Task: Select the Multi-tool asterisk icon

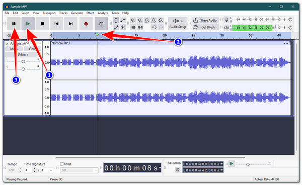Action: coord(123,27)
